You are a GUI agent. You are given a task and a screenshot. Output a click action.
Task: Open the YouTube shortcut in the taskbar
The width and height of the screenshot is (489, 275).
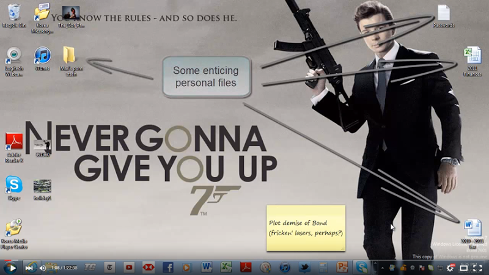pos(129,268)
